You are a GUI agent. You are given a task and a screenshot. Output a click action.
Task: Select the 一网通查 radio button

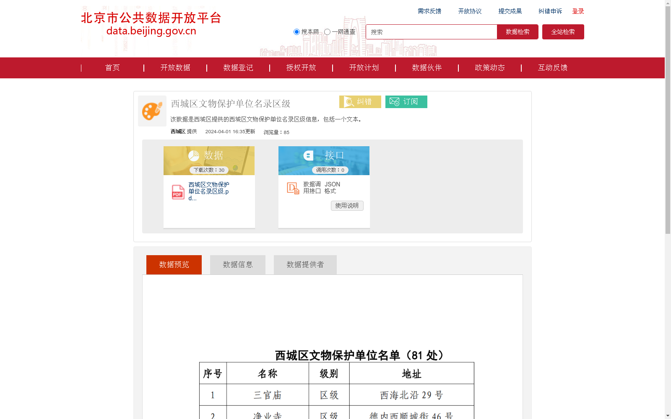pyautogui.click(x=327, y=32)
